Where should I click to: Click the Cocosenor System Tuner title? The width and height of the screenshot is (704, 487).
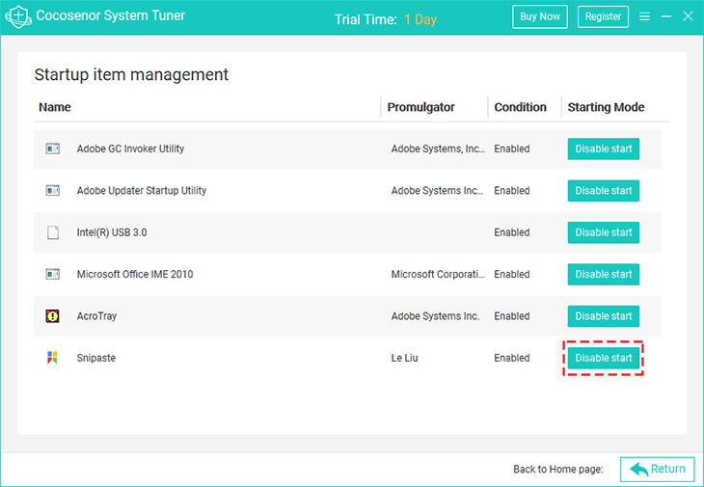111,15
